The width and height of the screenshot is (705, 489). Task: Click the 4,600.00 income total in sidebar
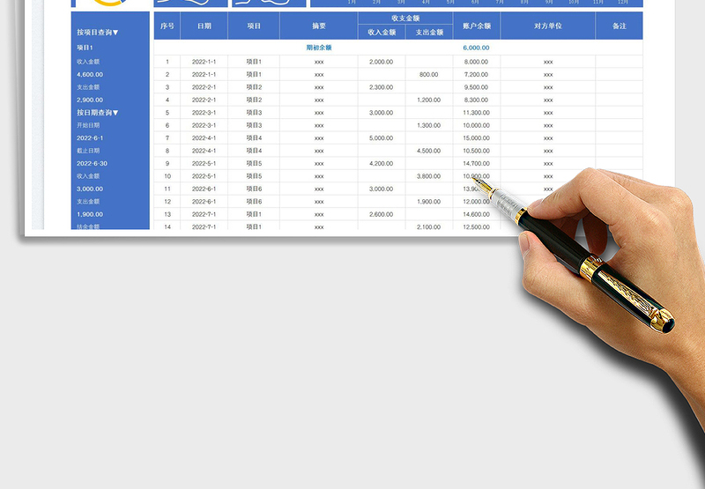91,75
